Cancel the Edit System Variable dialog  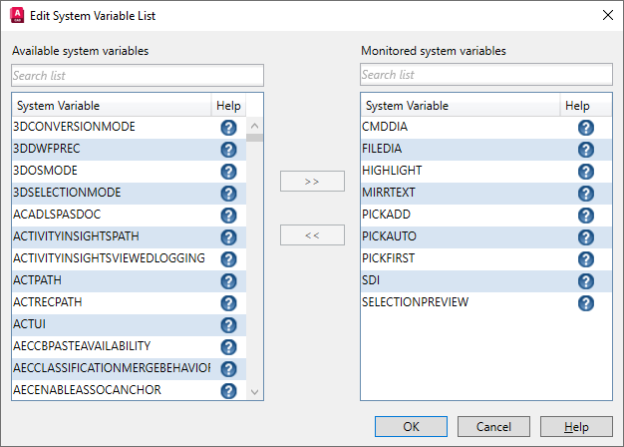pyautogui.click(x=494, y=426)
